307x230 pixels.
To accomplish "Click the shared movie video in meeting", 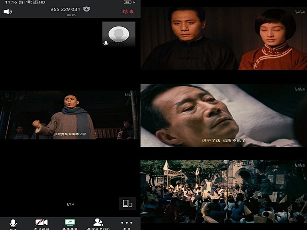I will (70, 115).
